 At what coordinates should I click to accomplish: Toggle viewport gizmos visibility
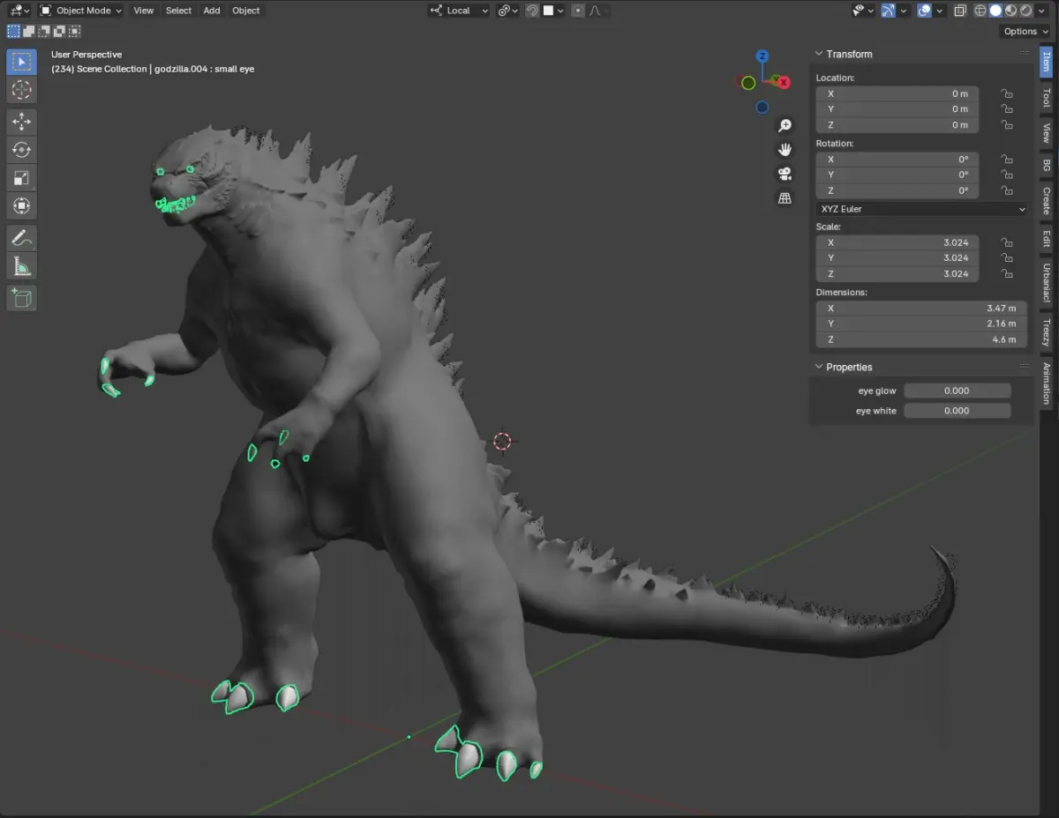coord(888,11)
